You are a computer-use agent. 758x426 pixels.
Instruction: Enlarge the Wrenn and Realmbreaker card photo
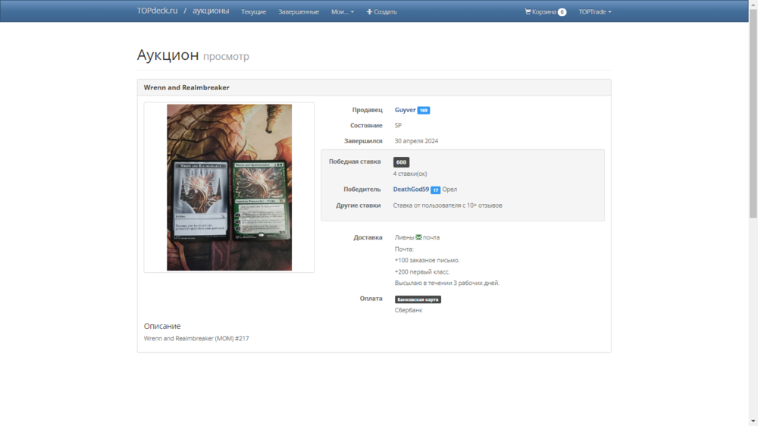229,187
